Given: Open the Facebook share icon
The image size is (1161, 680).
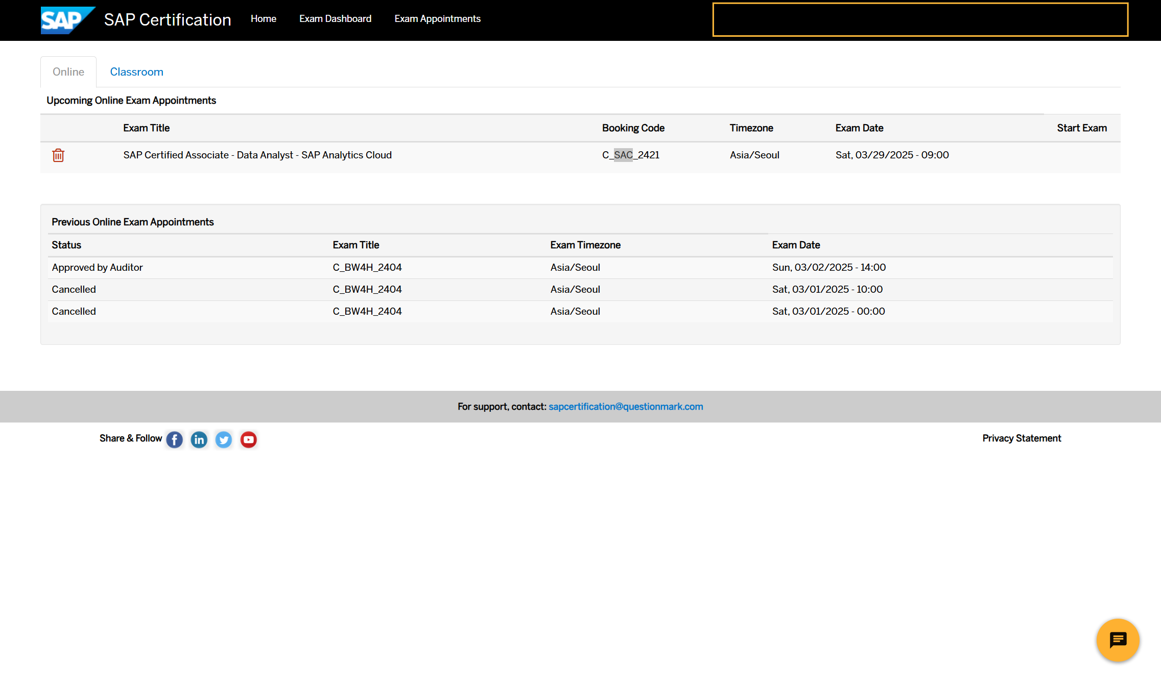Looking at the screenshot, I should pos(175,439).
